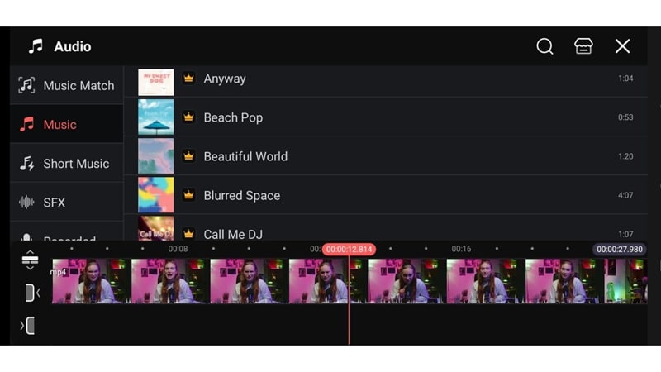The height and width of the screenshot is (372, 661).
Task: Select the mp4 video clip on timeline
Action: pos(350,281)
